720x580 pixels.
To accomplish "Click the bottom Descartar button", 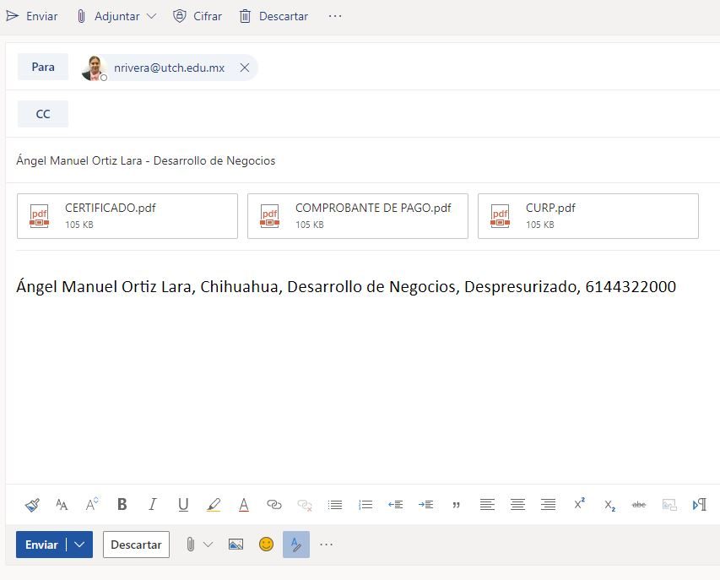I will (136, 545).
